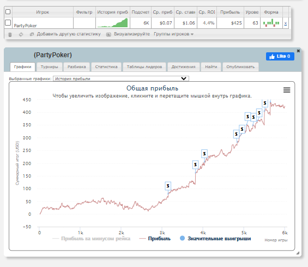
Task: Open the Разбивка tab
Action: pyautogui.click(x=77, y=66)
